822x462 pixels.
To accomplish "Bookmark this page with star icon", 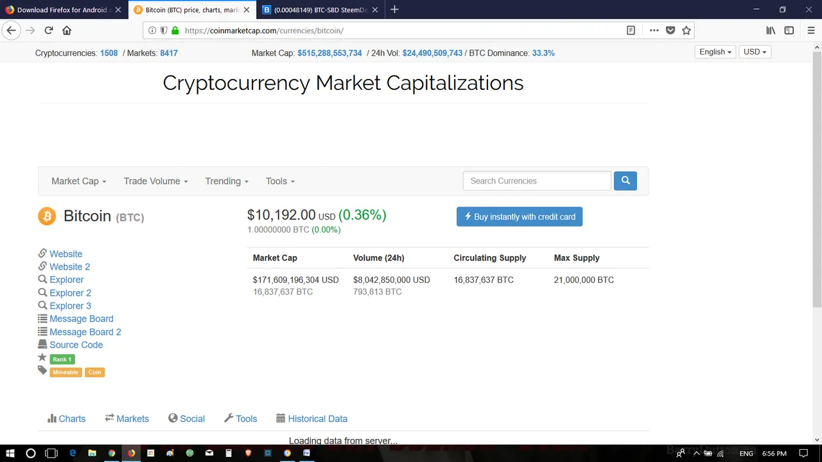I will pyautogui.click(x=686, y=30).
